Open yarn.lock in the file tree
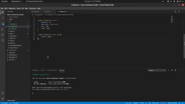This screenshot has width=185, height=104. coord(12,60)
